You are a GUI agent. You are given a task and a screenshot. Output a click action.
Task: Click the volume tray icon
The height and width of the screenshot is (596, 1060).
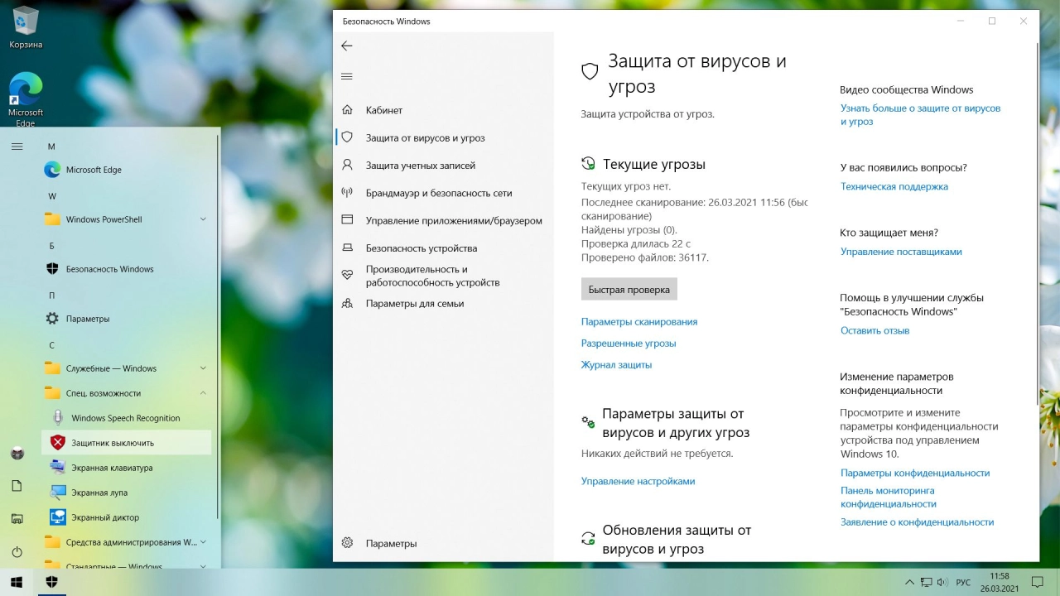pyautogui.click(x=942, y=582)
